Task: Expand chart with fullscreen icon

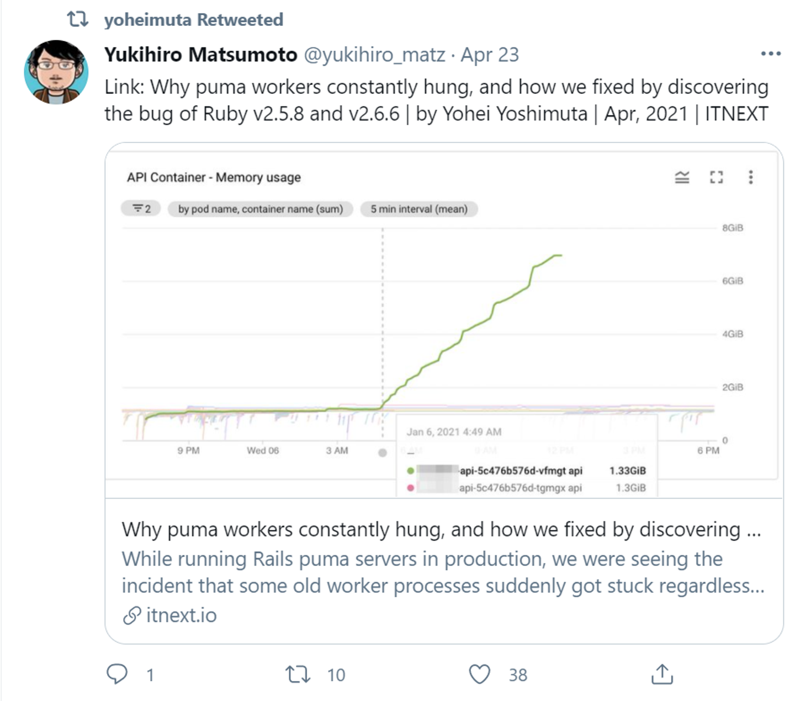Action: click(716, 177)
